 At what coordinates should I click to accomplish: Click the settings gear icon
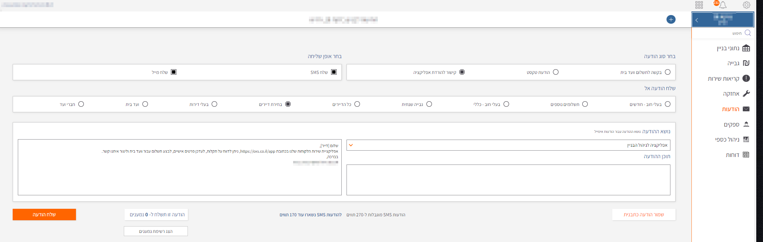(x=746, y=5)
